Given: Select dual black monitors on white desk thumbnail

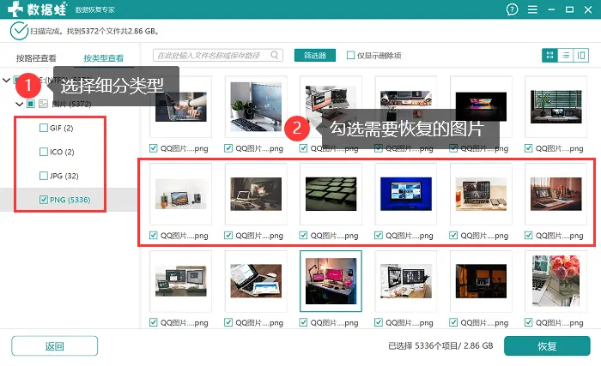Looking at the screenshot, I should (x=406, y=281).
